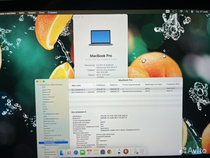Click the РУ input language indicator

[x=167, y=11]
